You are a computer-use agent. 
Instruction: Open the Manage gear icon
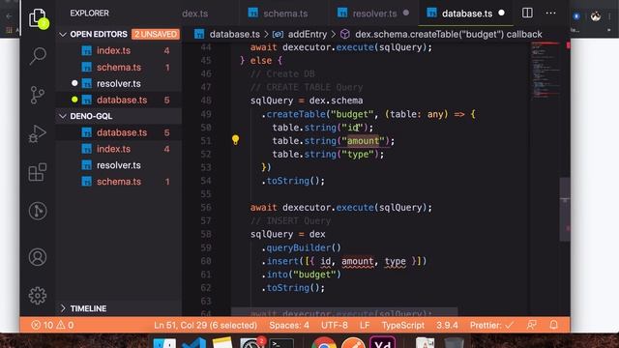[38, 295]
